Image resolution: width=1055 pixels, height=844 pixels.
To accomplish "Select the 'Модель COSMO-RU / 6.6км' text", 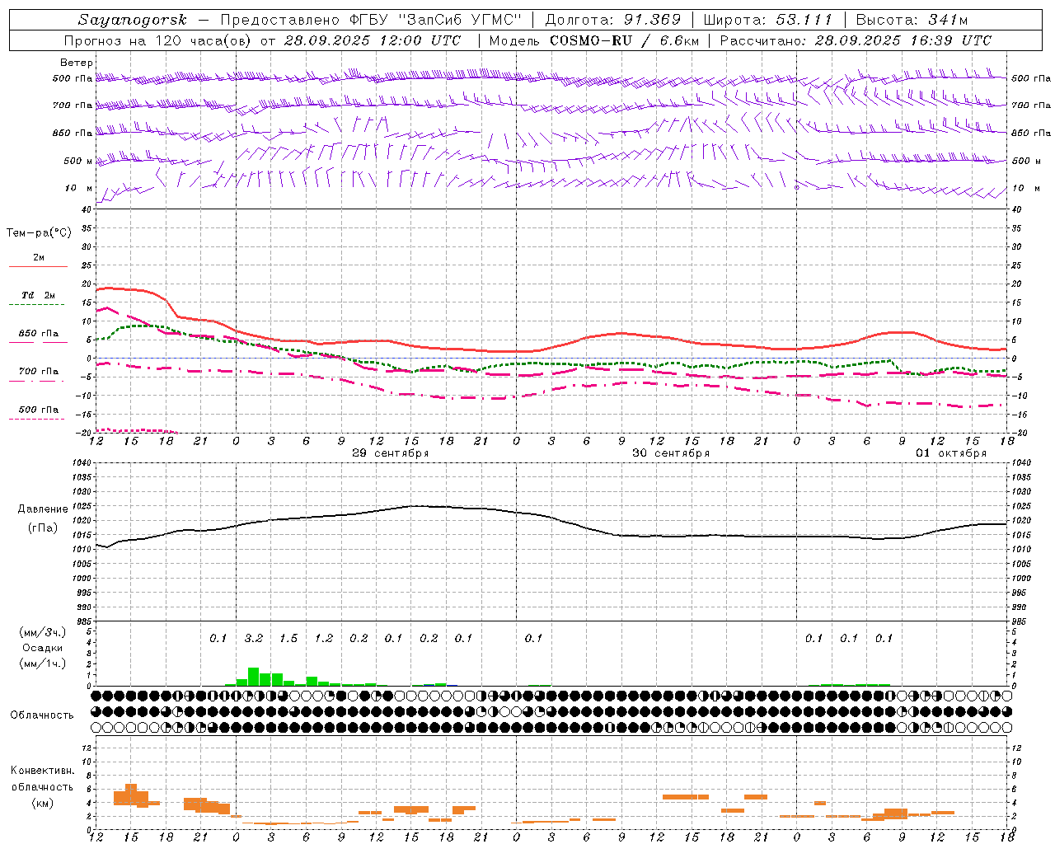I will [x=593, y=40].
